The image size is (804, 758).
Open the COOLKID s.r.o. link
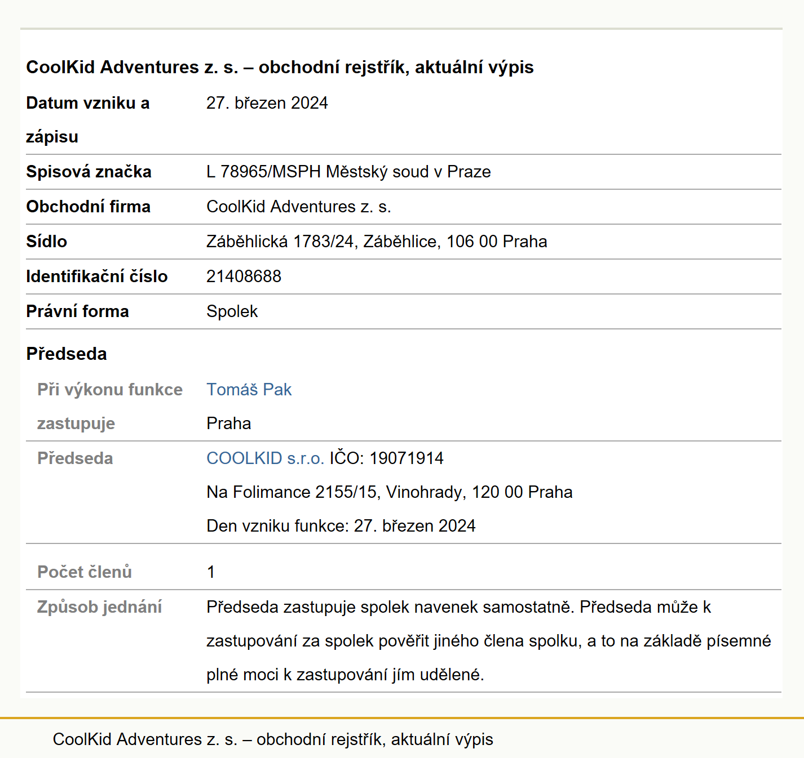coord(265,458)
